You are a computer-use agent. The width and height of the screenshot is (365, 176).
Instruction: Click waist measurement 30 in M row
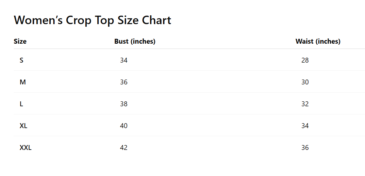(305, 82)
